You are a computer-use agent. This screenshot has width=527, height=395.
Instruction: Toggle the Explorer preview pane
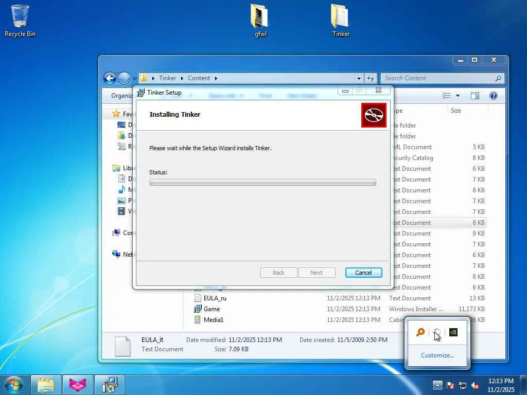[x=475, y=96]
